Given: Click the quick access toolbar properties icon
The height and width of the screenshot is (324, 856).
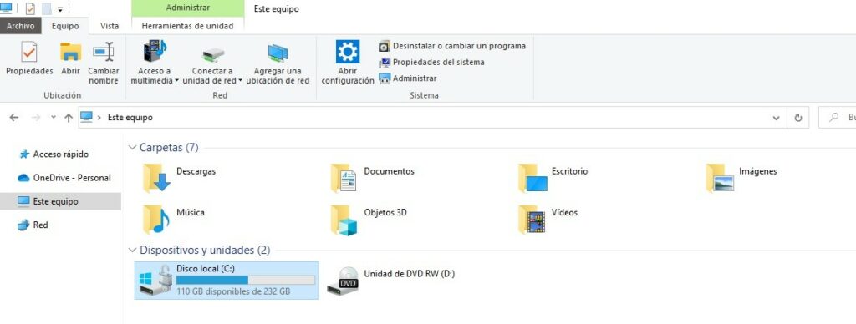Looking at the screenshot, I should 31,8.
